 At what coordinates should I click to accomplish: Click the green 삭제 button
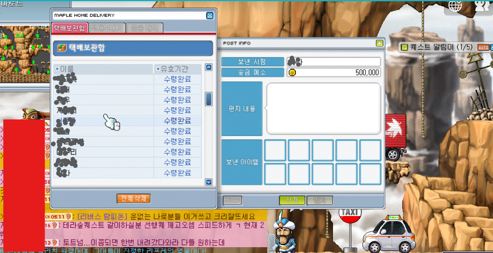click(292, 201)
